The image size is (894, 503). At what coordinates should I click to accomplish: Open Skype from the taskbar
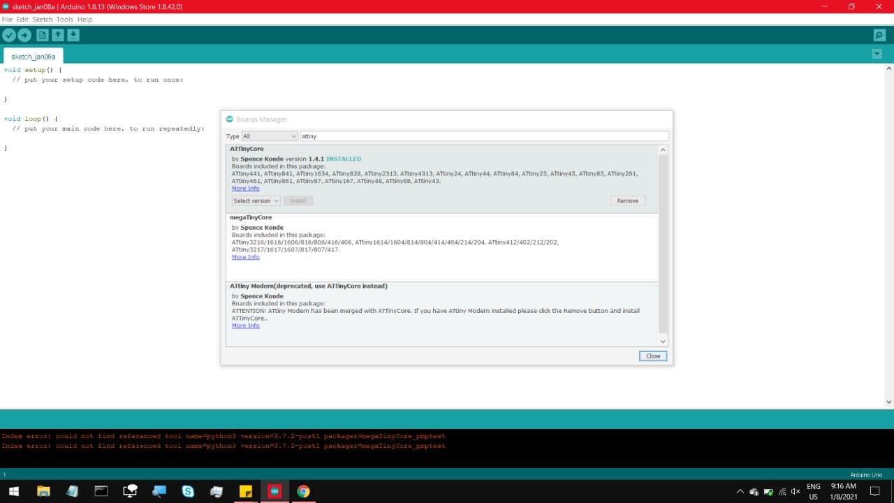click(188, 491)
